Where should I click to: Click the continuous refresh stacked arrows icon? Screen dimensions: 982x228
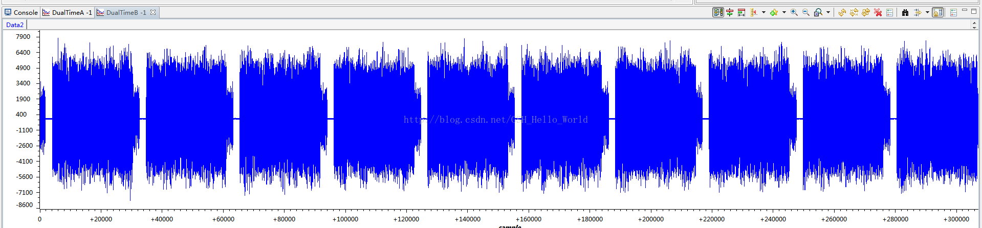[x=866, y=12]
